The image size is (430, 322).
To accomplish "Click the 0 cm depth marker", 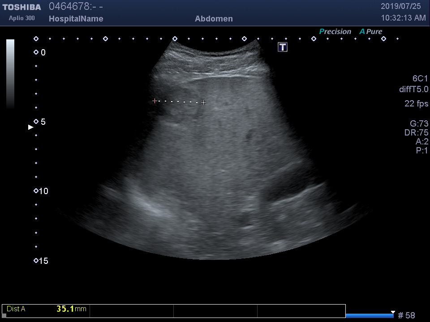I will (36, 52).
